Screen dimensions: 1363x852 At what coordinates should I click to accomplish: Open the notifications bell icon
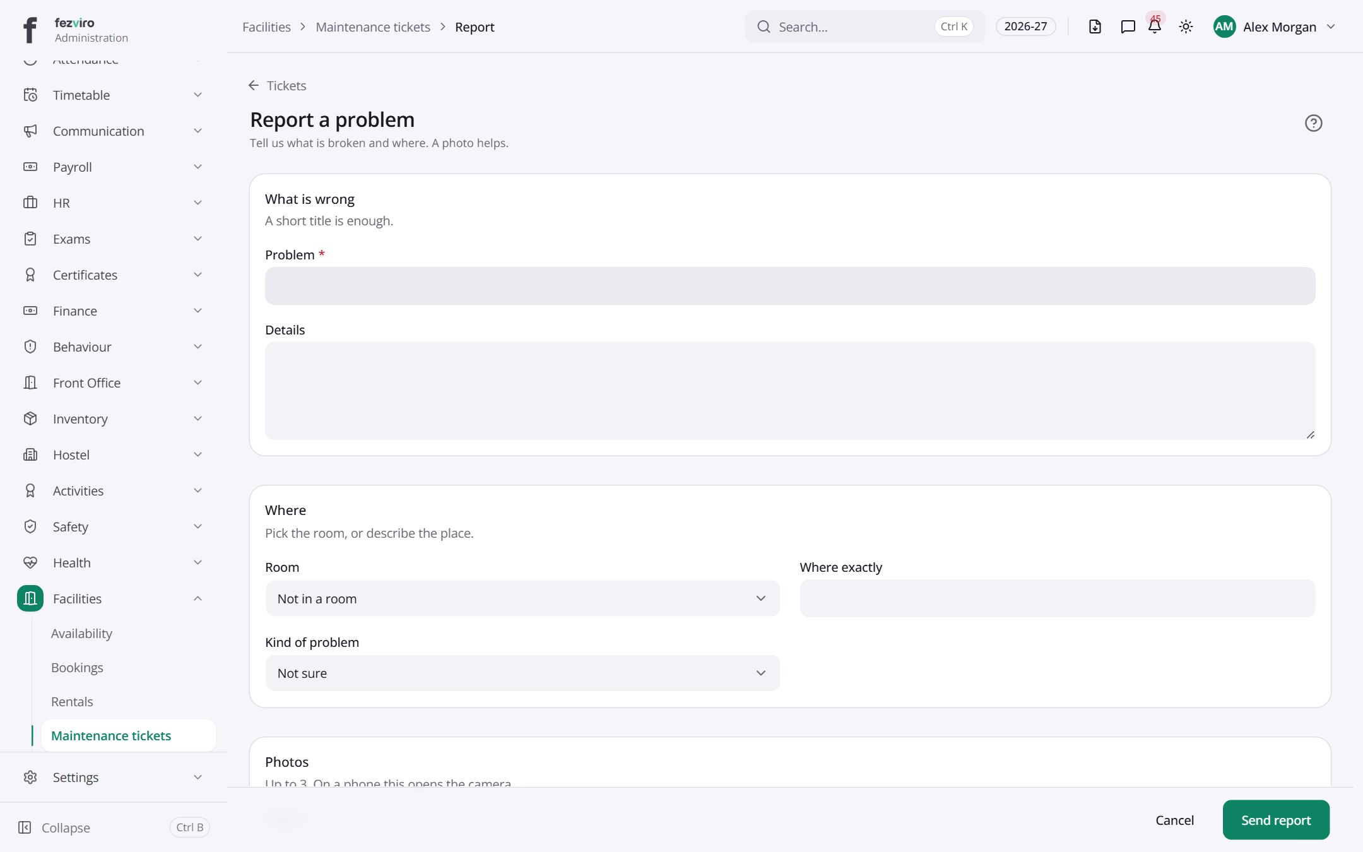point(1155,27)
